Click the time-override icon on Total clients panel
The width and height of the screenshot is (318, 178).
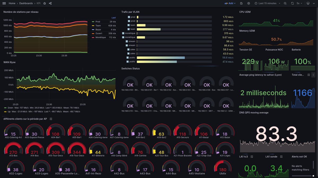pyautogui.click(x=309, y=75)
